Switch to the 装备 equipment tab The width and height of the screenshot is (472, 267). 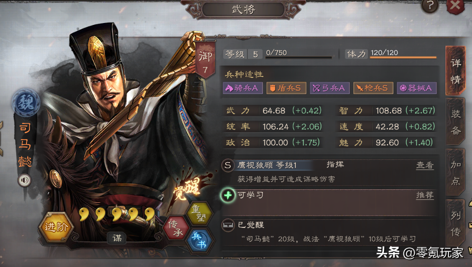tap(456, 122)
